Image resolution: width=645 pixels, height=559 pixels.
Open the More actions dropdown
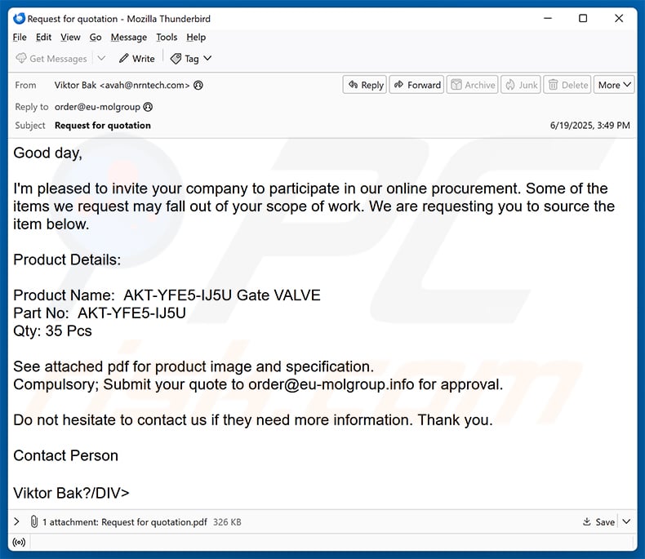point(614,85)
